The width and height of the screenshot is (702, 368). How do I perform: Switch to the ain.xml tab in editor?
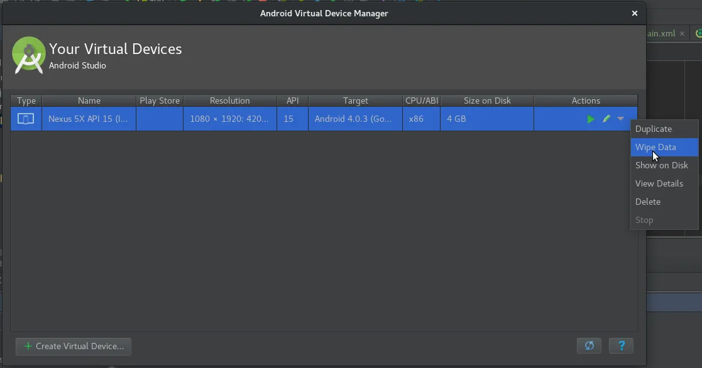(x=661, y=33)
